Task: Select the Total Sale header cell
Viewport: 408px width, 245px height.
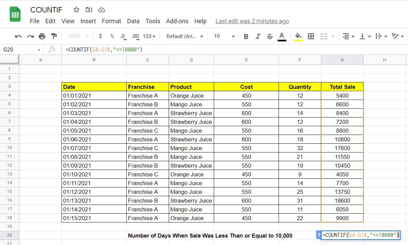Action: 342,87
